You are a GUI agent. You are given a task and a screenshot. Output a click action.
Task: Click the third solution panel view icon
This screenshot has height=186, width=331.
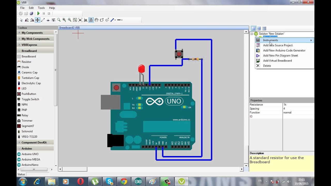click(264, 28)
